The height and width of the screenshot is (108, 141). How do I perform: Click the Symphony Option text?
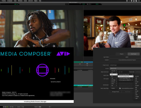coord(56,82)
